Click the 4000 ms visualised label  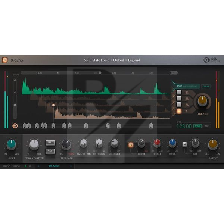[187, 86]
